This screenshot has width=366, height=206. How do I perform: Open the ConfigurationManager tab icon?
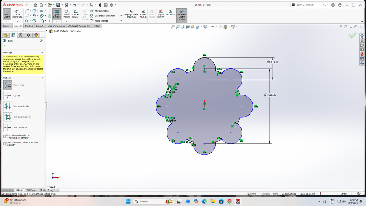coord(21,35)
